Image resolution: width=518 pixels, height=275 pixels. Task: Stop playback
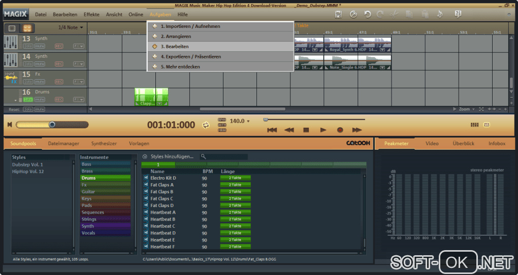(306, 130)
